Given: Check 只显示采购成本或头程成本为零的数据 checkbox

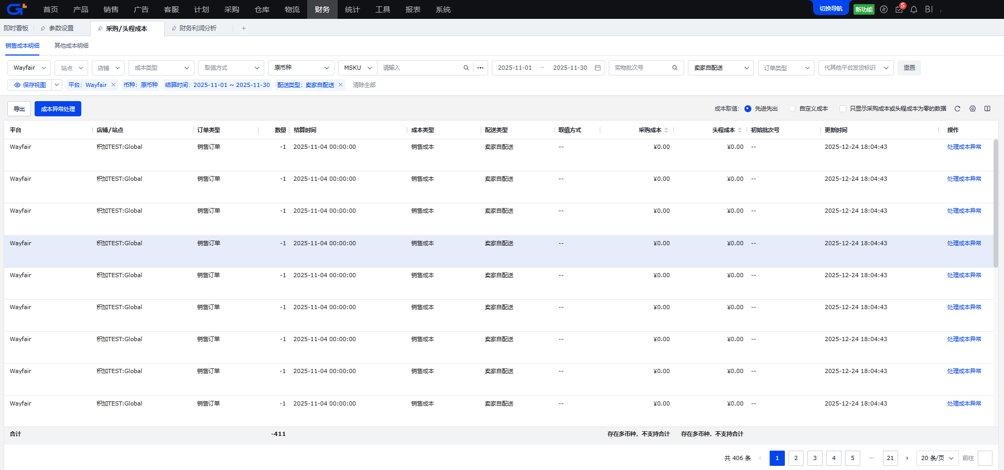Looking at the screenshot, I should pos(843,109).
